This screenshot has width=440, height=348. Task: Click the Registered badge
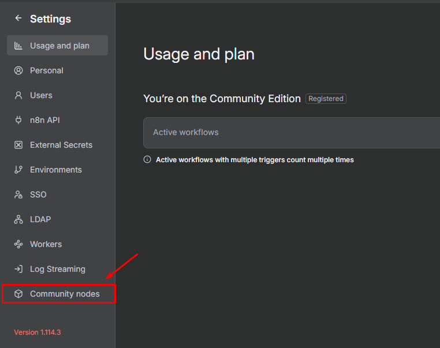(x=326, y=99)
